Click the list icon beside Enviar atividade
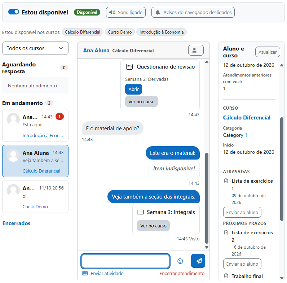The image size is (287, 283). [x=85, y=273]
